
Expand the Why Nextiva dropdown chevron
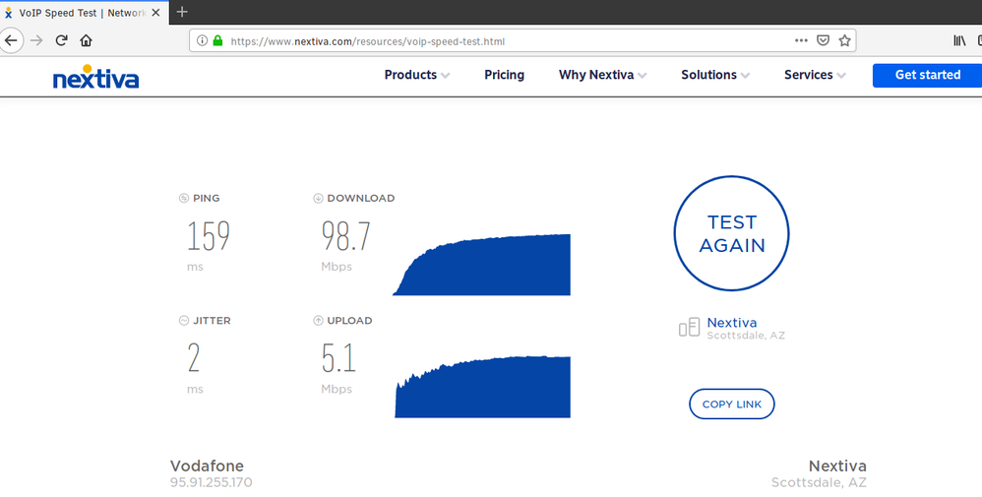[642, 75]
